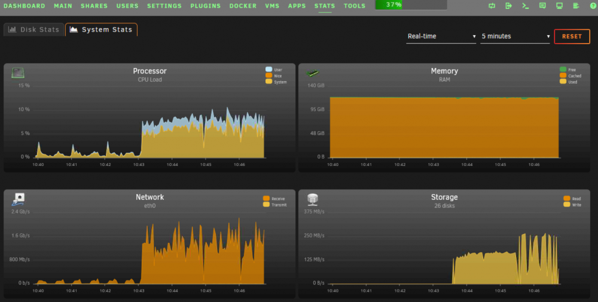Click the Network panel icon
Viewport: 598px width, 302px height.
(19, 199)
